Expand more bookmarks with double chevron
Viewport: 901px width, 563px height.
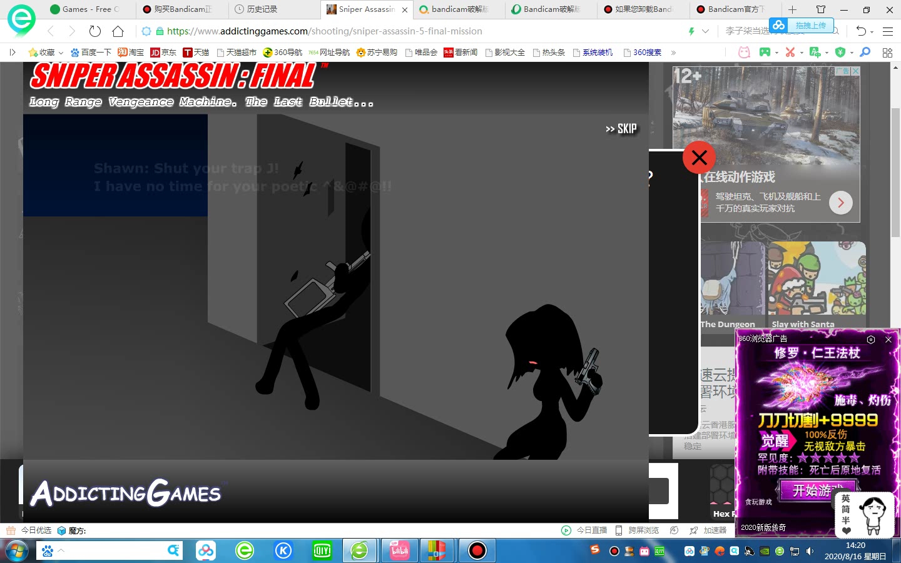click(x=673, y=53)
